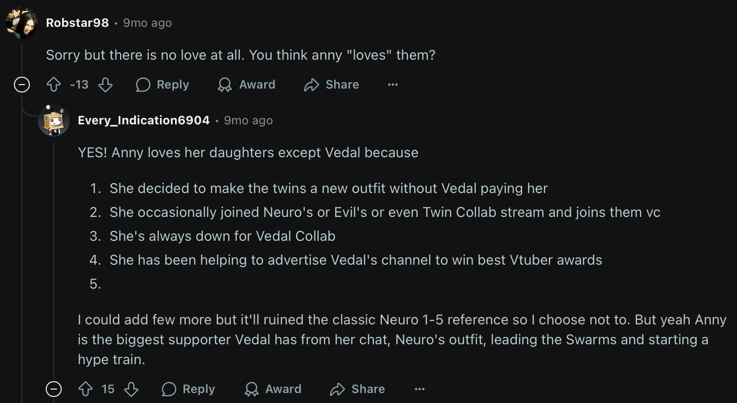Open more options menu on Every_Indication6904's reply
737x403 pixels.
(420, 389)
